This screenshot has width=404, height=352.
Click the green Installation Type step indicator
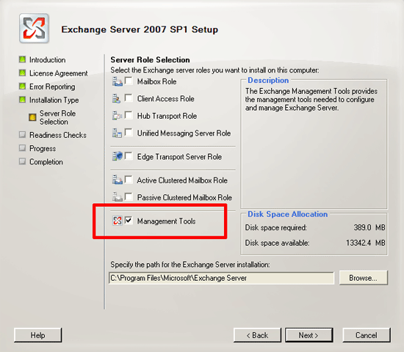click(23, 100)
